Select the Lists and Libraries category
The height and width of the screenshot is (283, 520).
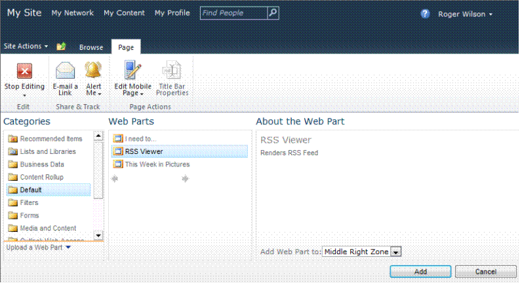[49, 151]
